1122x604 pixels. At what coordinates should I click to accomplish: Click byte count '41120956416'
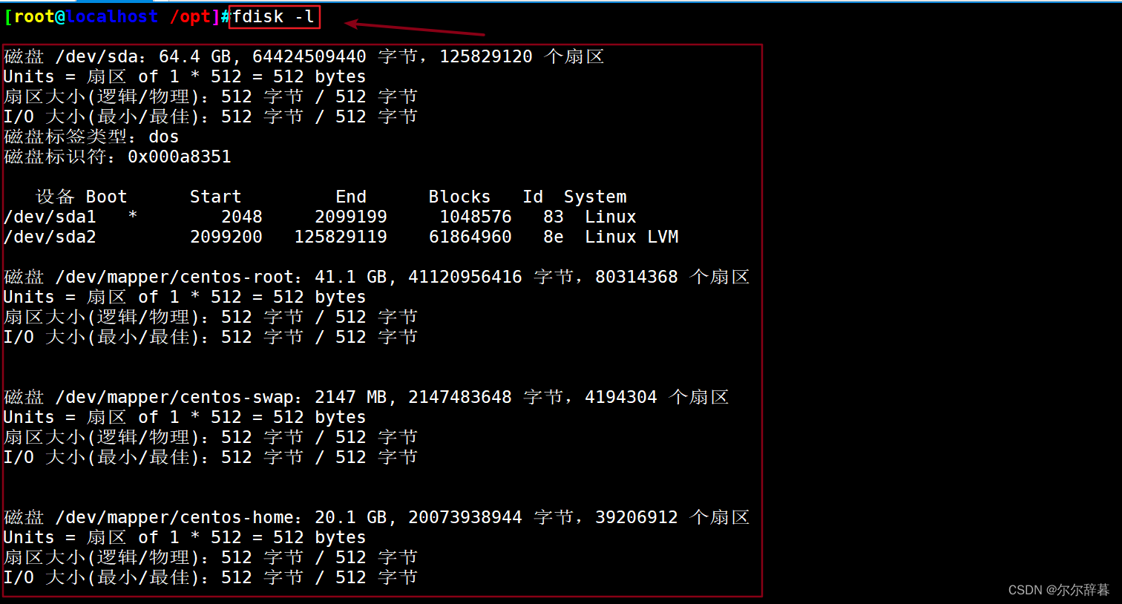[465, 277]
